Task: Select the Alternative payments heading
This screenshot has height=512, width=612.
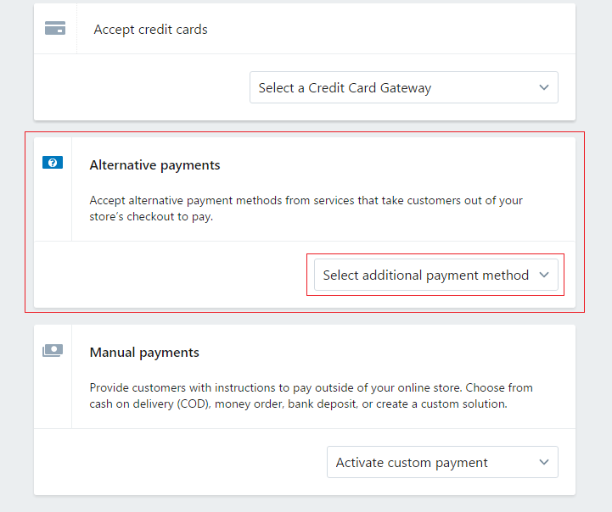Action: click(x=154, y=165)
